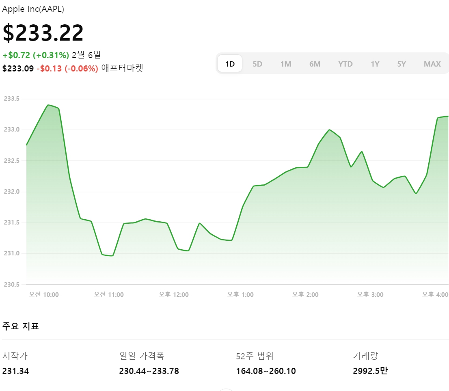Click the 오전 10:00 time axis label
Screen dimensions: 449x391
[x=44, y=294]
